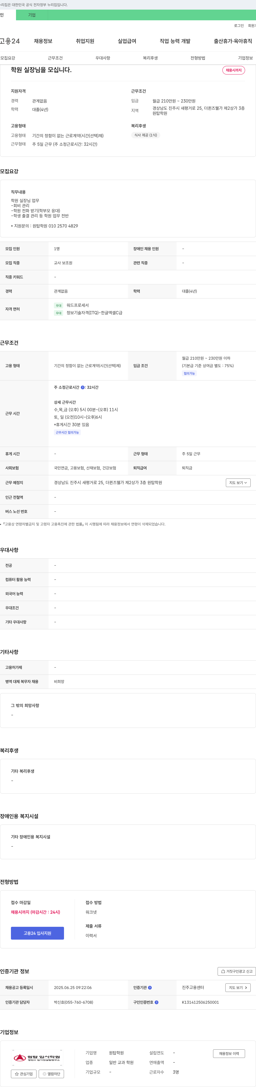Jump to 복리후생 section tab
Viewport: 256px width, 1087px height.
[150, 58]
